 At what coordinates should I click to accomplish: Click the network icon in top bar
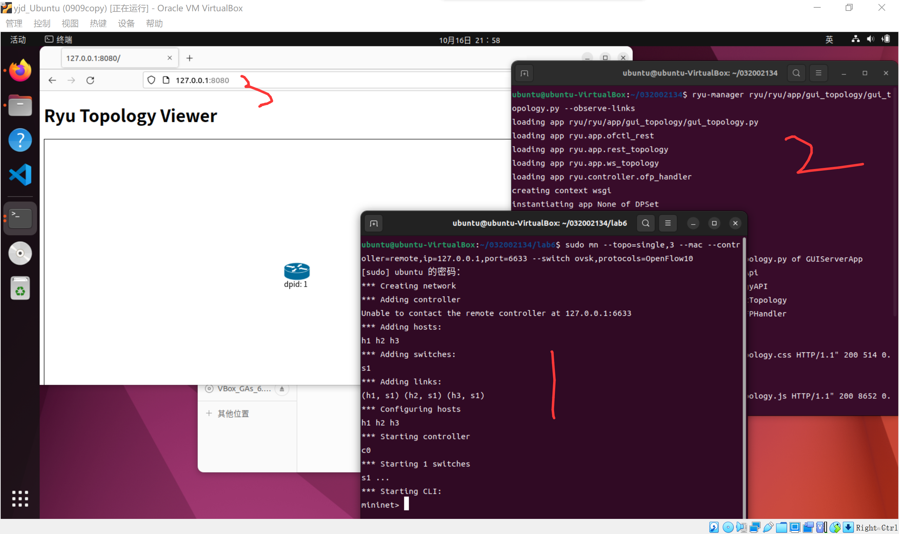[855, 39]
